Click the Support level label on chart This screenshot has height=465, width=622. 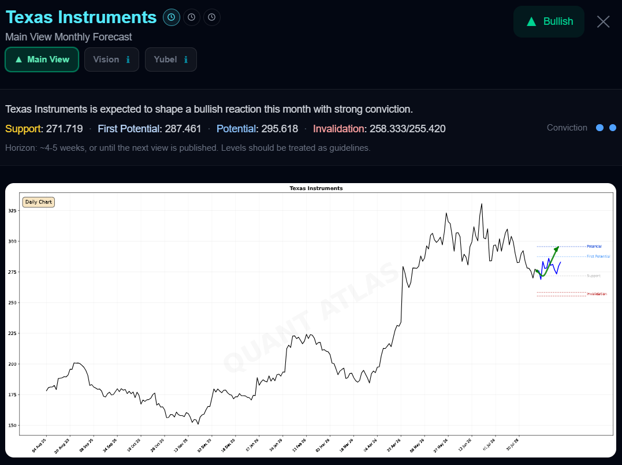[x=594, y=276]
